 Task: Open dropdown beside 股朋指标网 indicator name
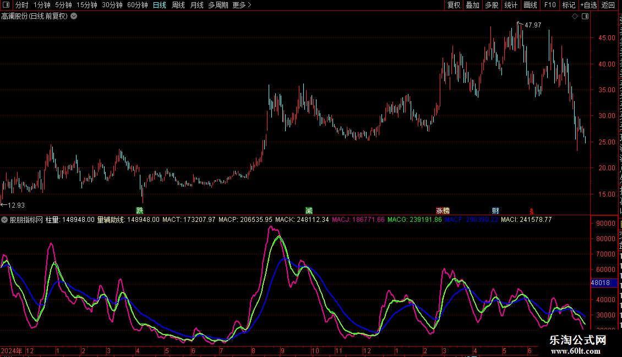pos(4,220)
